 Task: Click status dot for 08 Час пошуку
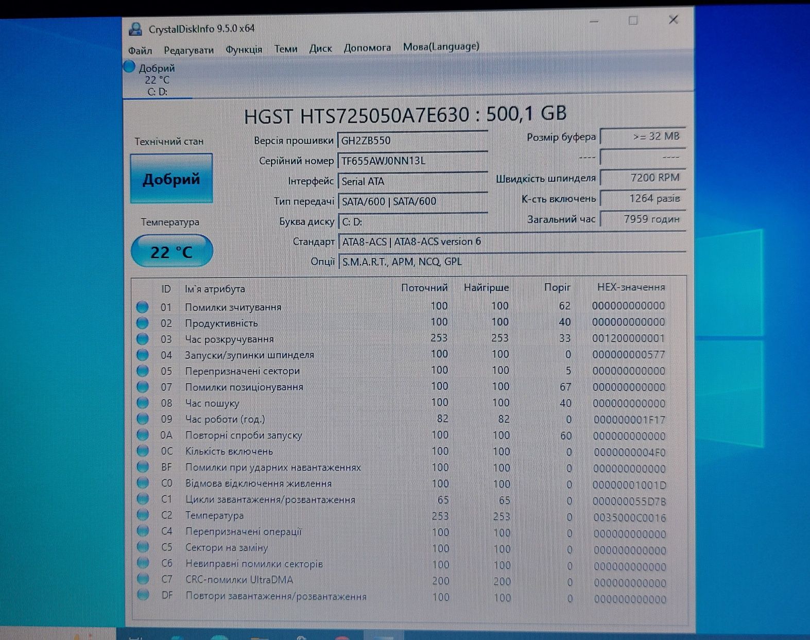pyautogui.click(x=143, y=403)
